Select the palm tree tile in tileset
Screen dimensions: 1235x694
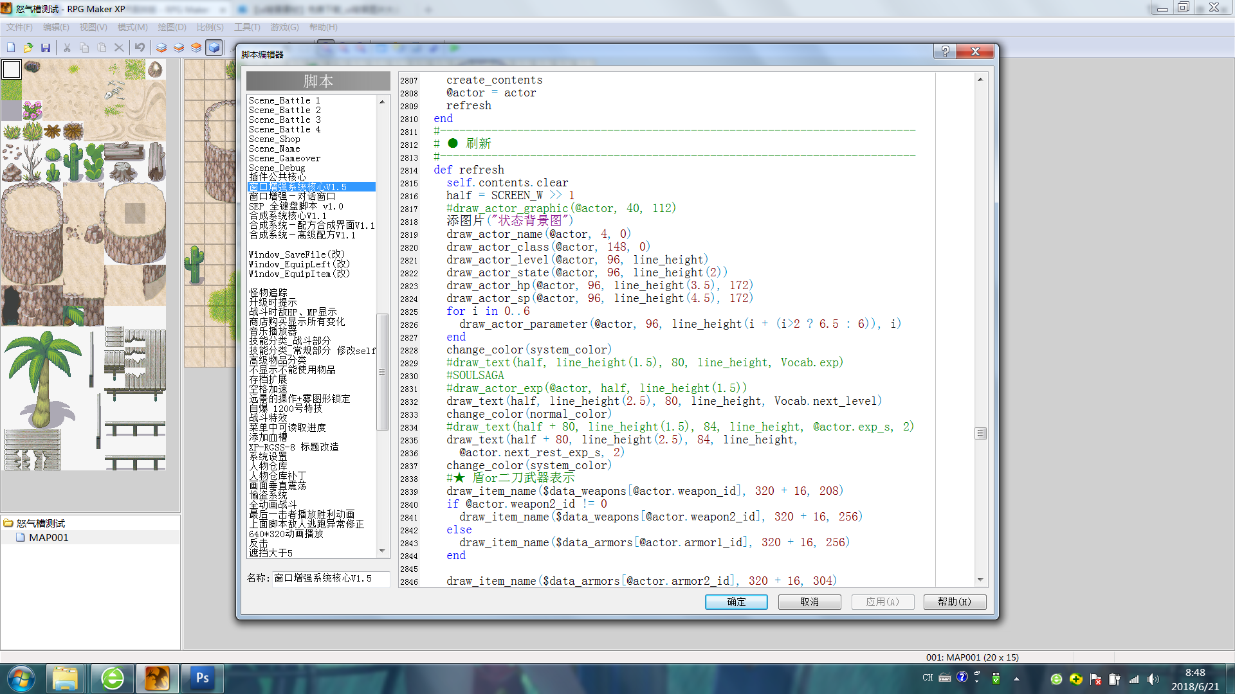pos(42,379)
